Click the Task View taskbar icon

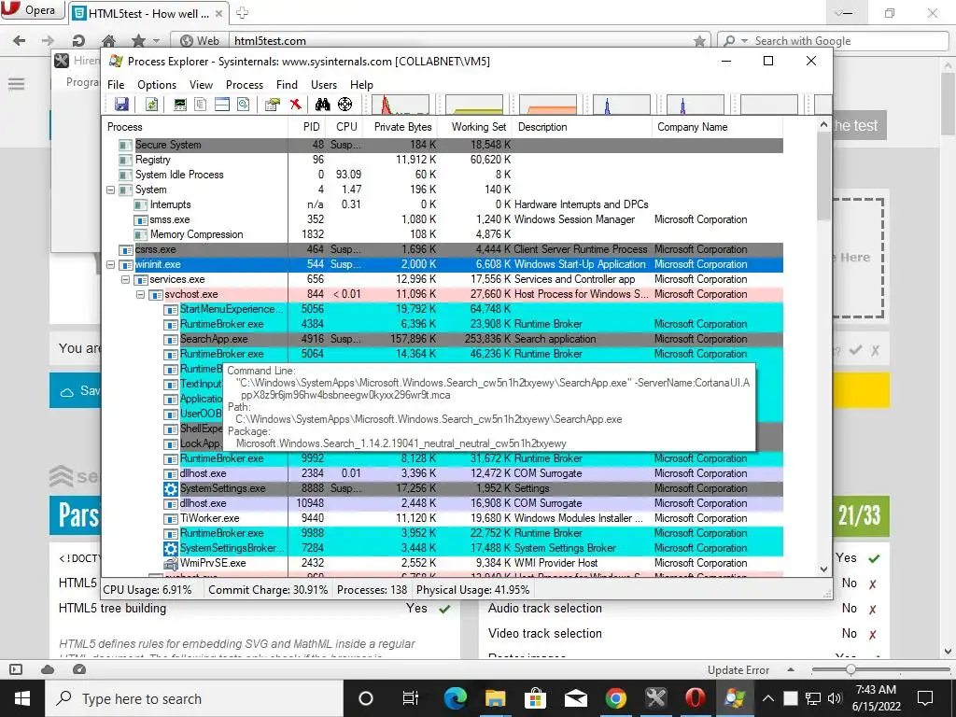click(411, 698)
